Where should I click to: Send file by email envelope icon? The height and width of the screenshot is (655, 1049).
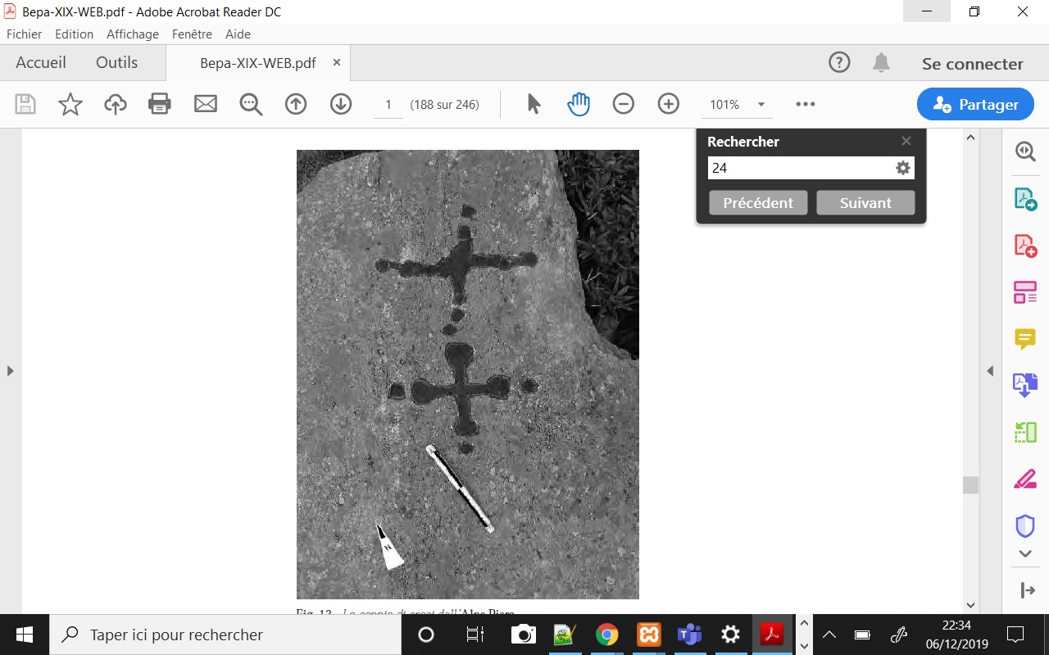(205, 104)
